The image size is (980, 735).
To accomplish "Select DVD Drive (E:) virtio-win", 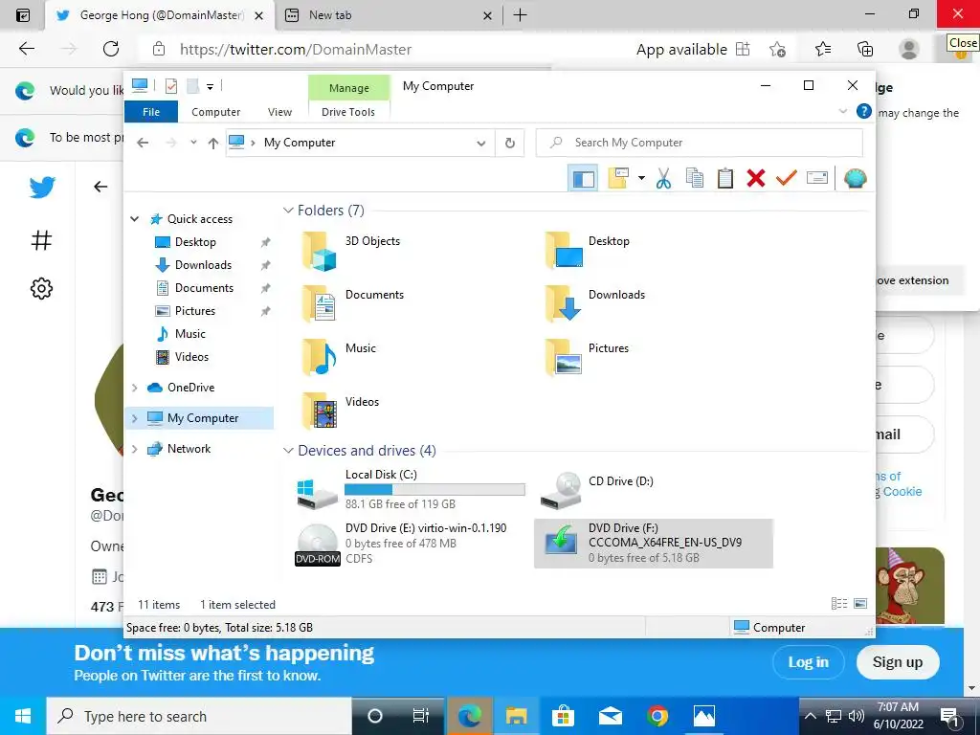I will [x=401, y=544].
